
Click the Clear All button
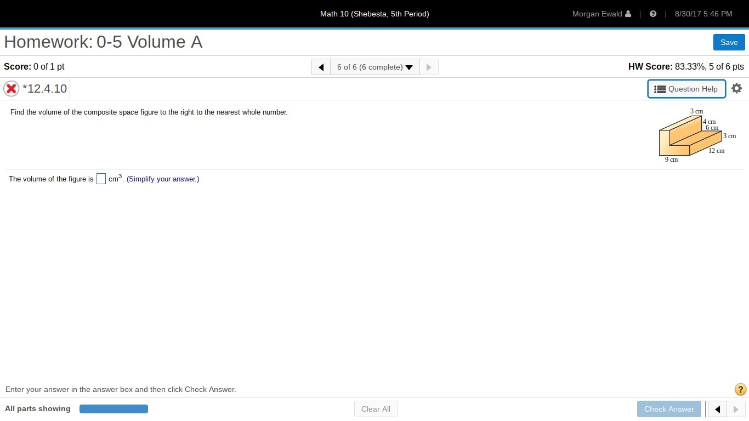click(x=376, y=409)
